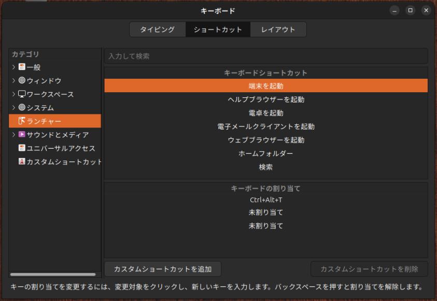Switch to the ショートカット tab

pos(218,30)
